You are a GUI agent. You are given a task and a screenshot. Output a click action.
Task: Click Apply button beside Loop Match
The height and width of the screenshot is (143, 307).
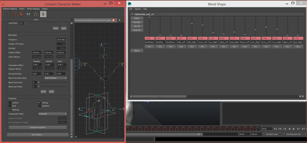pyautogui.click(x=64, y=28)
